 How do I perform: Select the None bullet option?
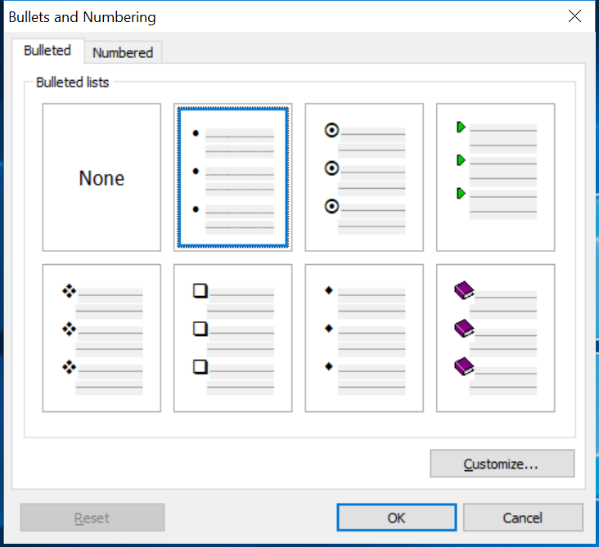101,177
